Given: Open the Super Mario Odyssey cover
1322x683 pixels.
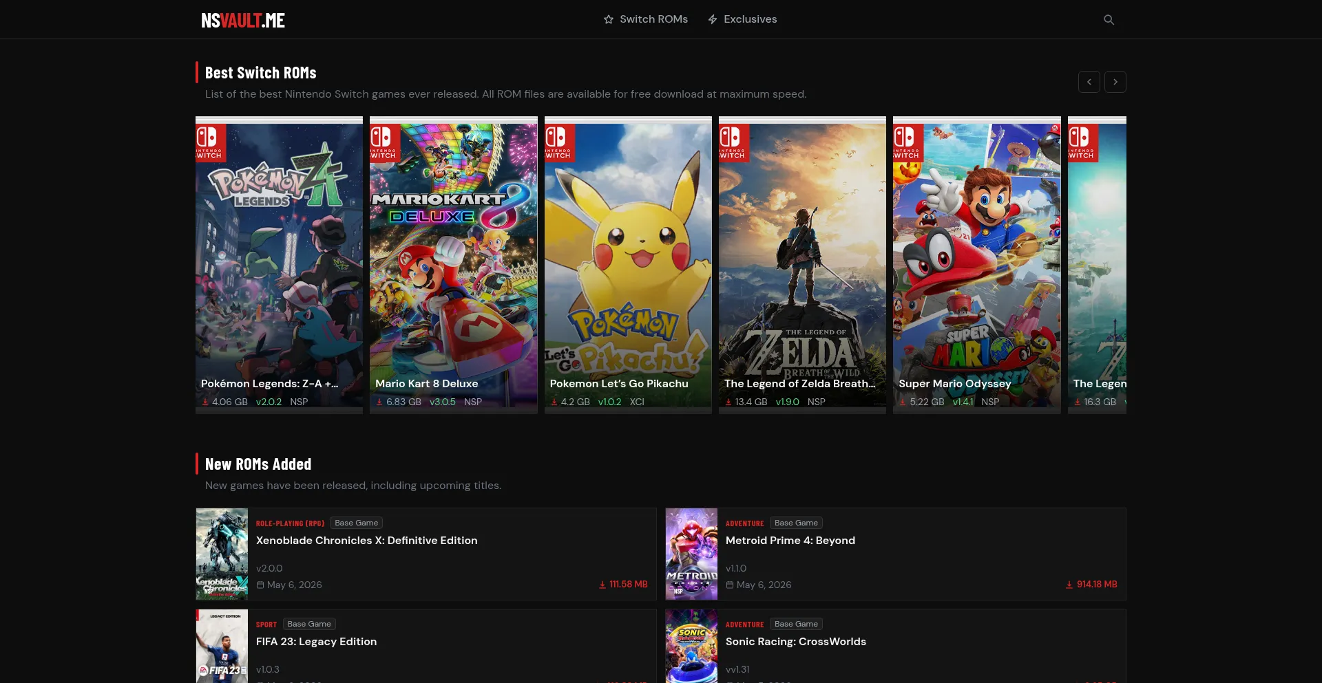Looking at the screenshot, I should pyautogui.click(x=977, y=265).
